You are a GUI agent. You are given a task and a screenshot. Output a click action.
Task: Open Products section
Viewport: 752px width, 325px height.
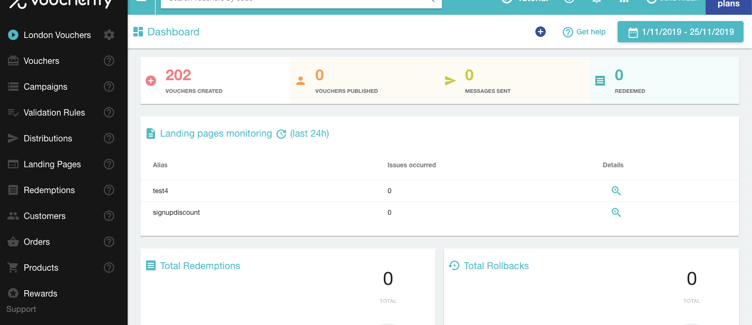41,267
